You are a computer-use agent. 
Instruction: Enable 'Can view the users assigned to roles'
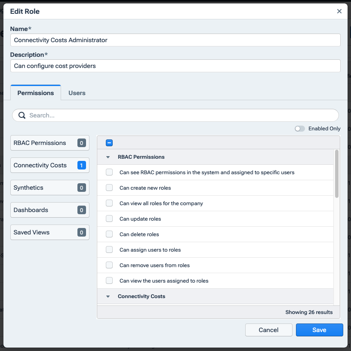click(x=109, y=280)
